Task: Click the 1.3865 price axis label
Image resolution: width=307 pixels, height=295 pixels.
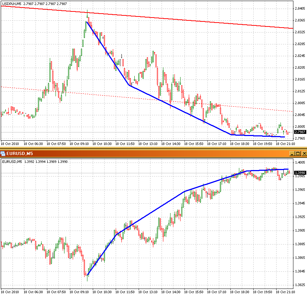Action: [x=300, y=258]
